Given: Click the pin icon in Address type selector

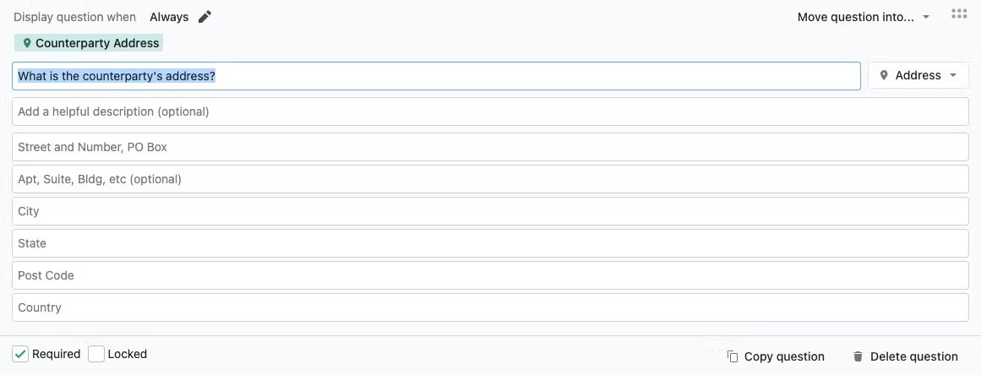Looking at the screenshot, I should click(x=884, y=75).
